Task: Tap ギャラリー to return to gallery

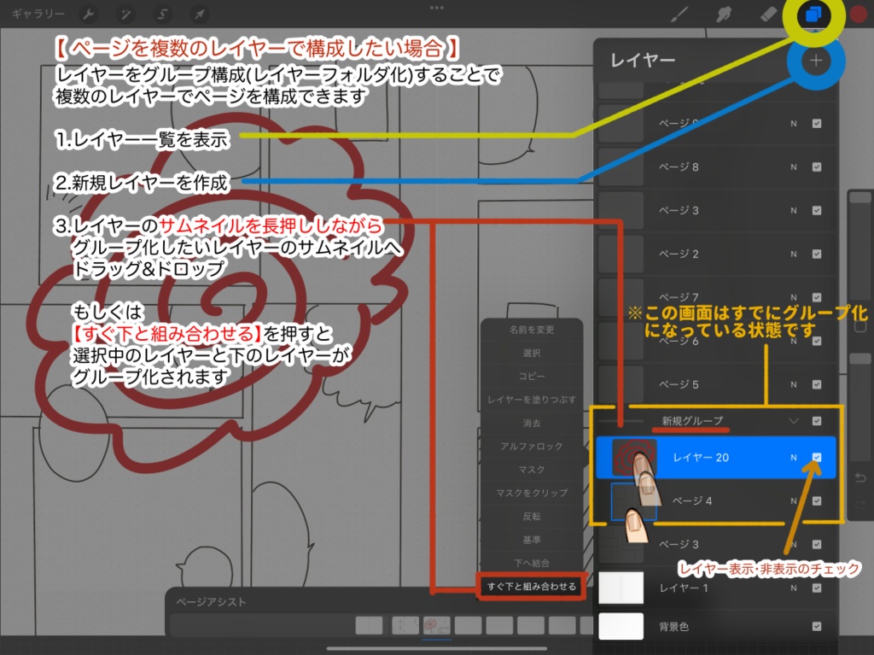Action: (x=38, y=14)
